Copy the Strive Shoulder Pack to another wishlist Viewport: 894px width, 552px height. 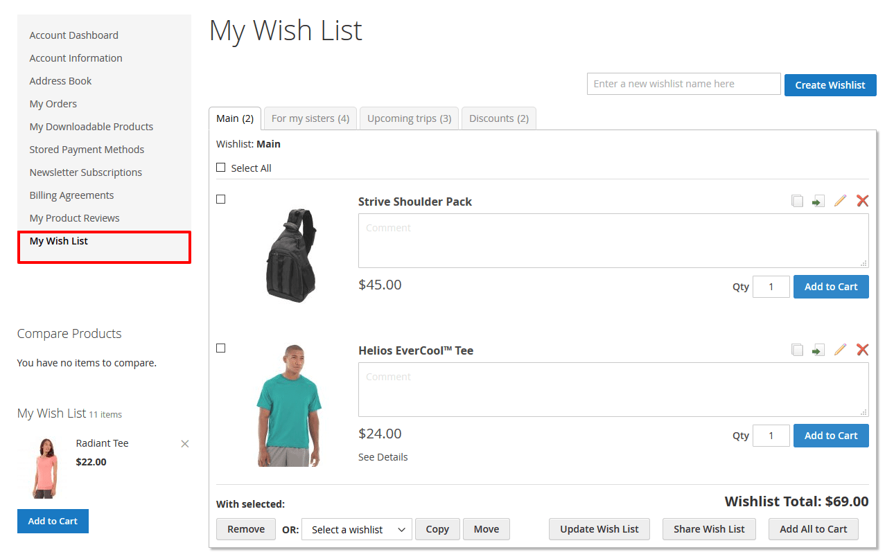(797, 200)
